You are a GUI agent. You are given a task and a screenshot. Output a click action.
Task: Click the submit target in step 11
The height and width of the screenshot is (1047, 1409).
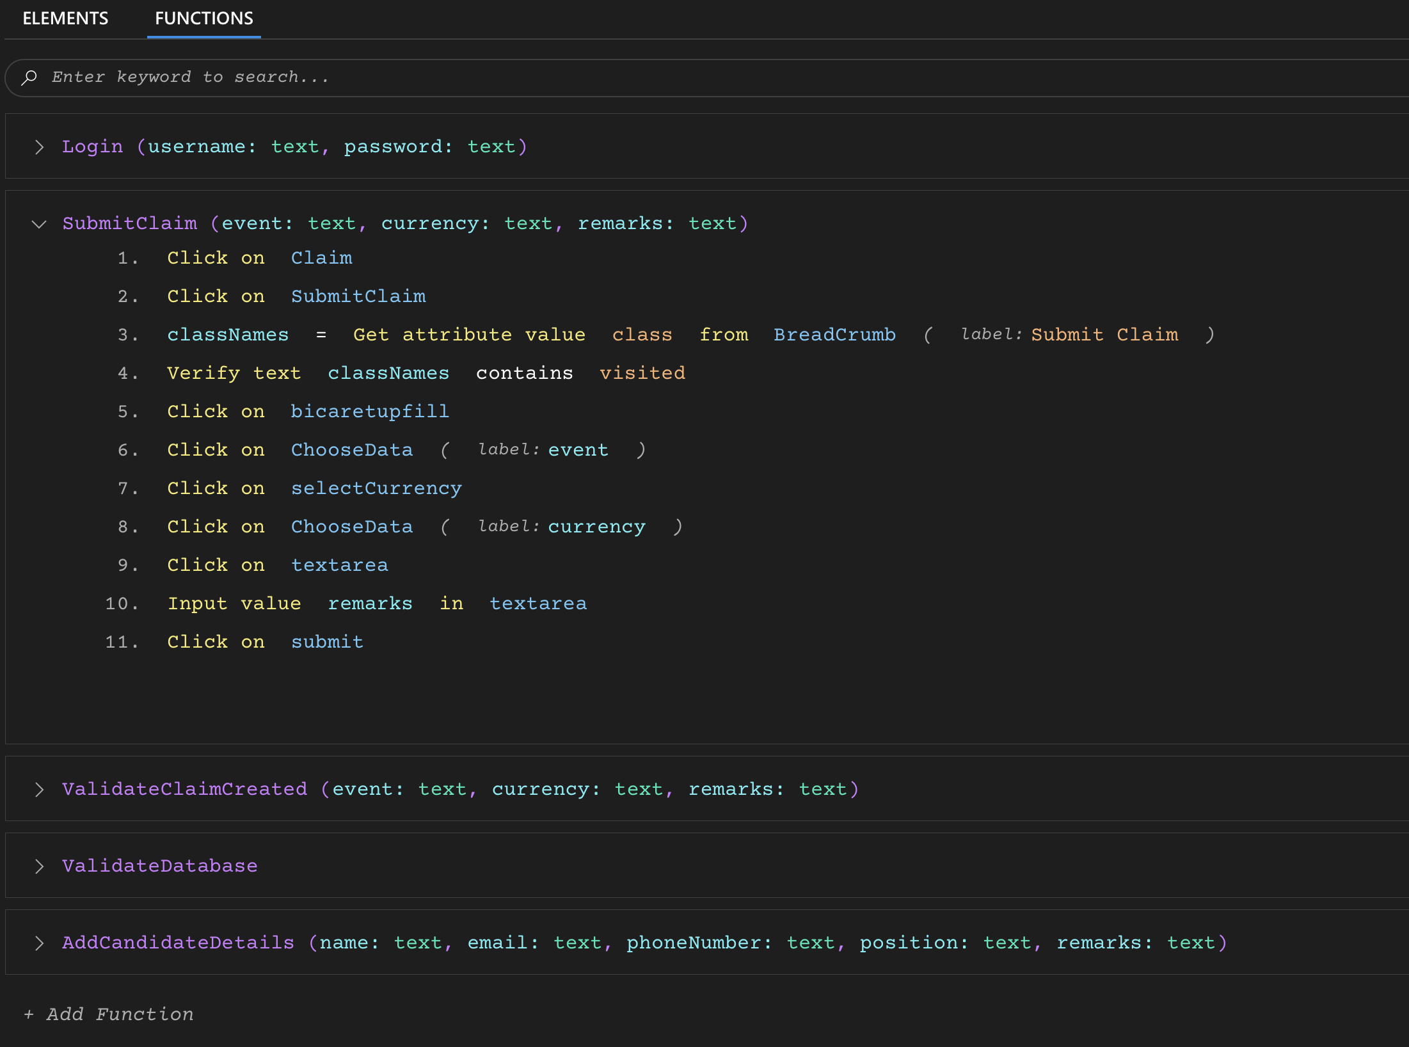point(327,642)
